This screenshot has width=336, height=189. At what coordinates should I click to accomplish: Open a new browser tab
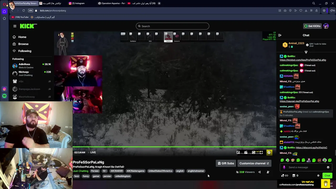tap(159, 3)
